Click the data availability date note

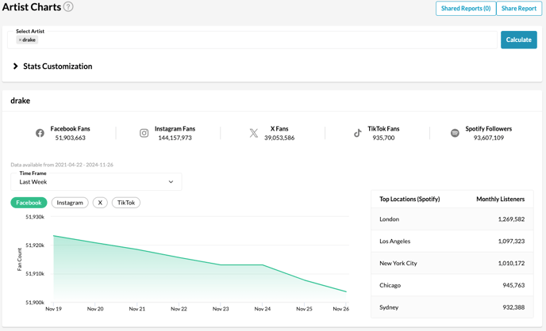pos(62,165)
